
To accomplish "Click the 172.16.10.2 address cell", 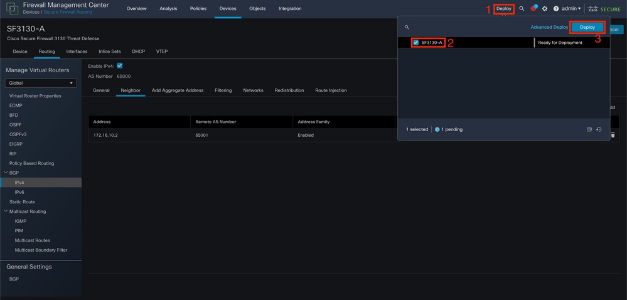I will click(x=105, y=135).
